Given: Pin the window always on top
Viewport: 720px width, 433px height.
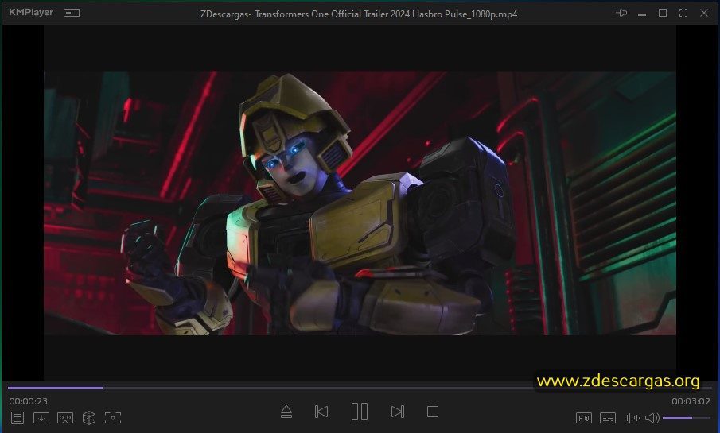Looking at the screenshot, I should click(621, 13).
